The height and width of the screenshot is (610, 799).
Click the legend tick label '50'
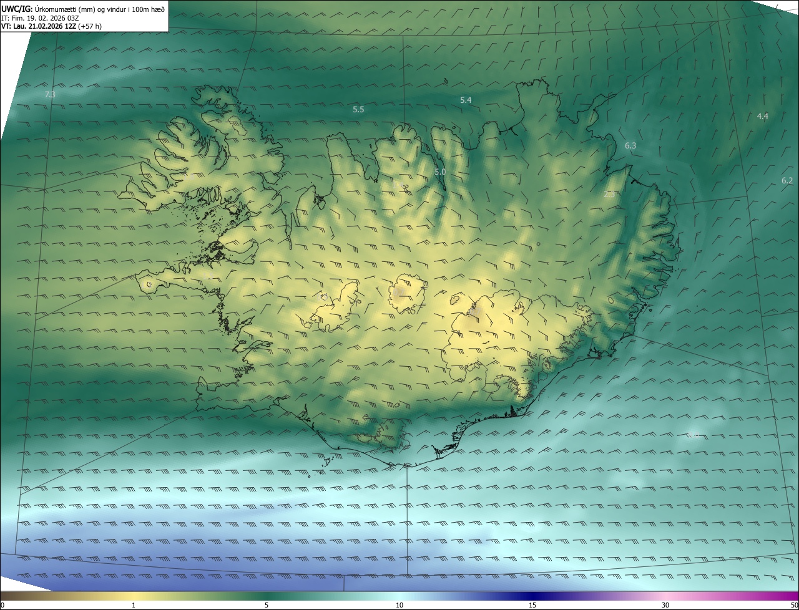(x=793, y=605)
